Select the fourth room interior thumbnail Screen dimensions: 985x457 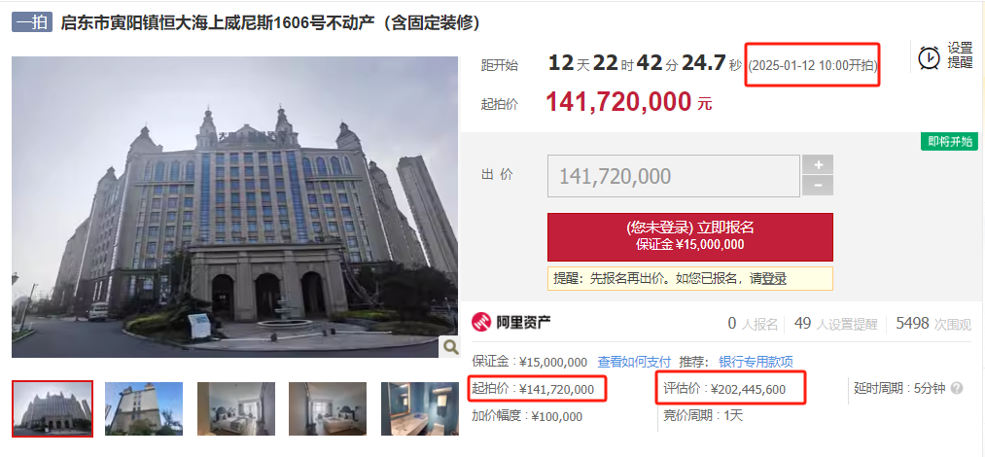point(328,408)
